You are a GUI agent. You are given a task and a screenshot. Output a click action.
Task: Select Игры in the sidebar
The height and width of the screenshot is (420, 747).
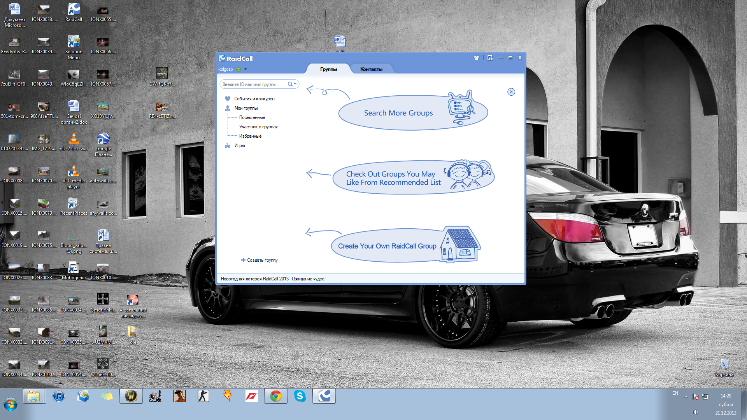[x=240, y=145]
